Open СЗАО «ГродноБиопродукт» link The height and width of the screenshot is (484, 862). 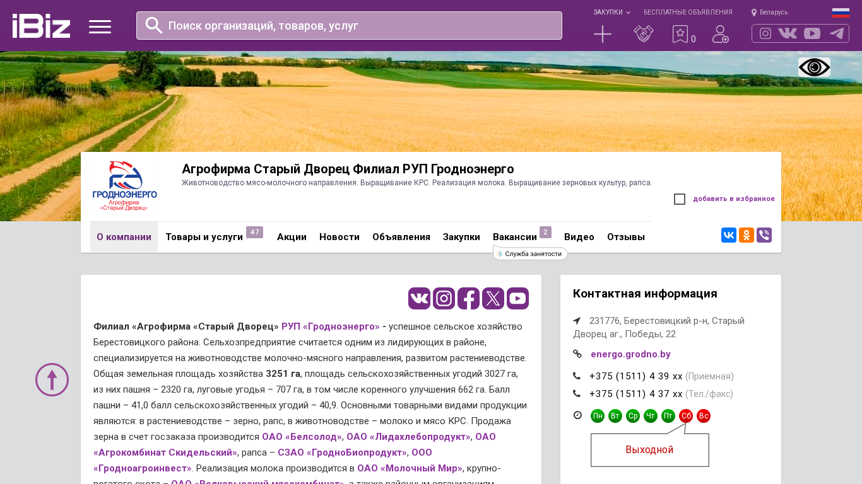(x=342, y=452)
